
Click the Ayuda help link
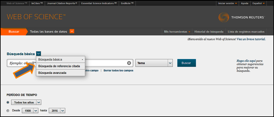pos(244,3)
